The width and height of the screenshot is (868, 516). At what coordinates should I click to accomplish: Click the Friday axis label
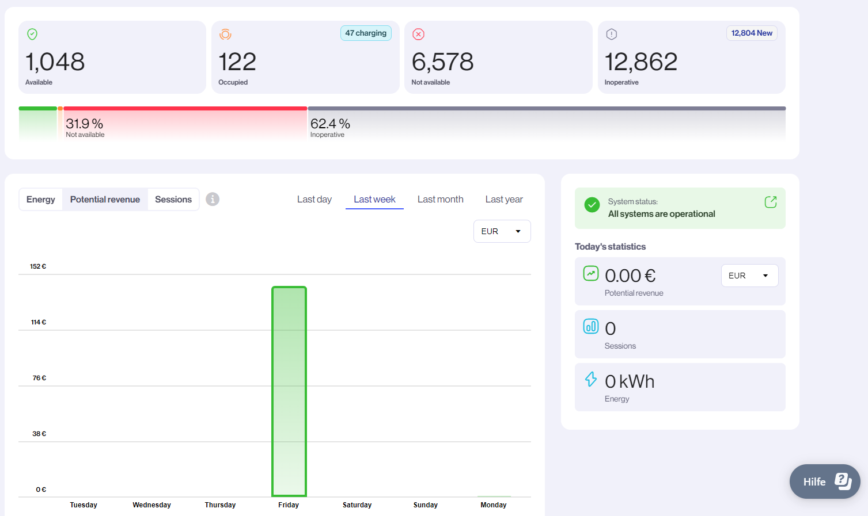pos(289,505)
